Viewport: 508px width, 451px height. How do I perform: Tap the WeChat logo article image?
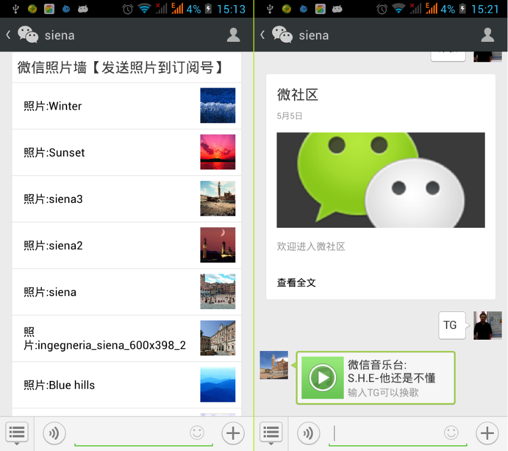[x=380, y=180]
